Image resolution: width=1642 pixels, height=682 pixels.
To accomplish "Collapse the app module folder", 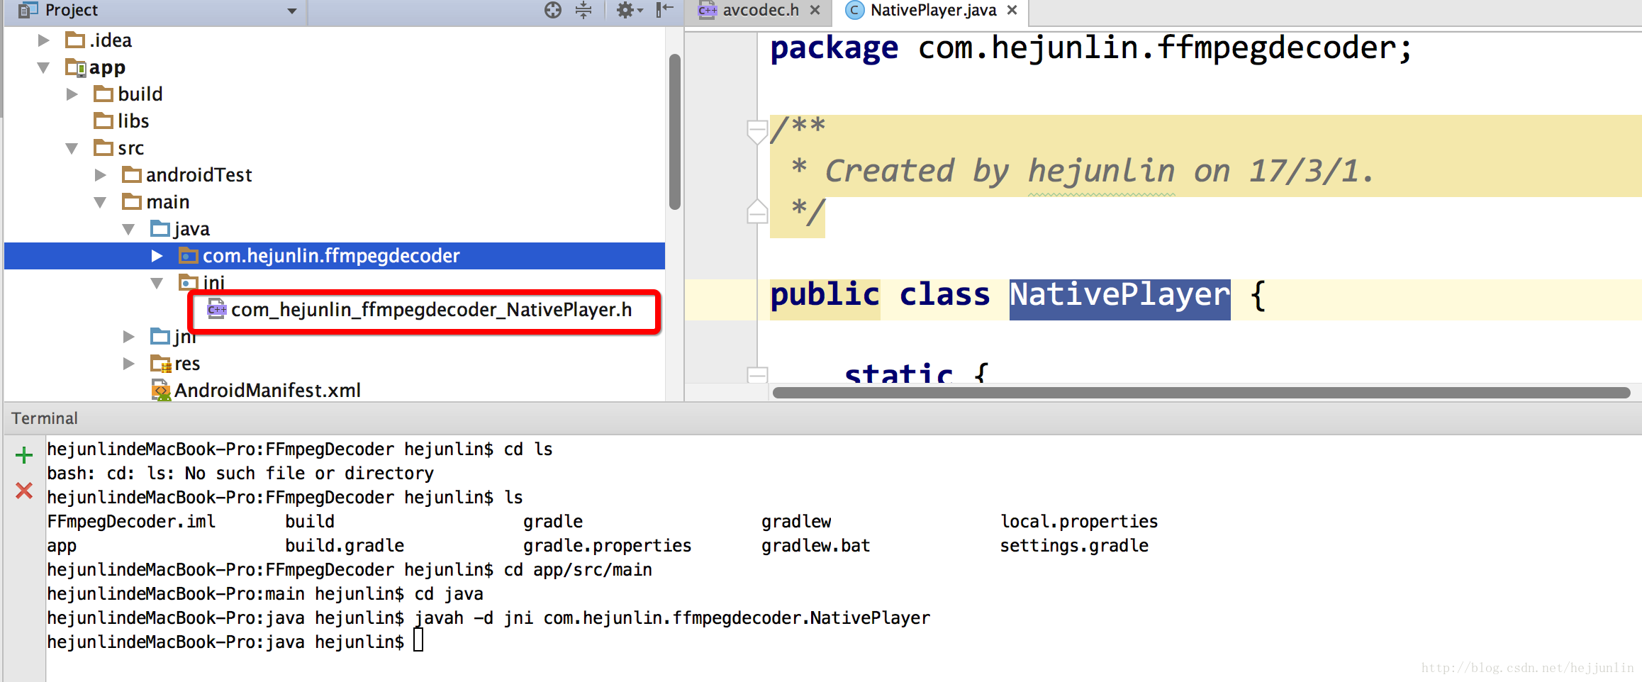I will (44, 67).
